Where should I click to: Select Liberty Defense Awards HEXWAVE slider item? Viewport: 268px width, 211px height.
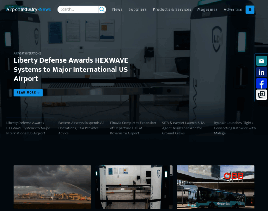[x=28, y=128]
